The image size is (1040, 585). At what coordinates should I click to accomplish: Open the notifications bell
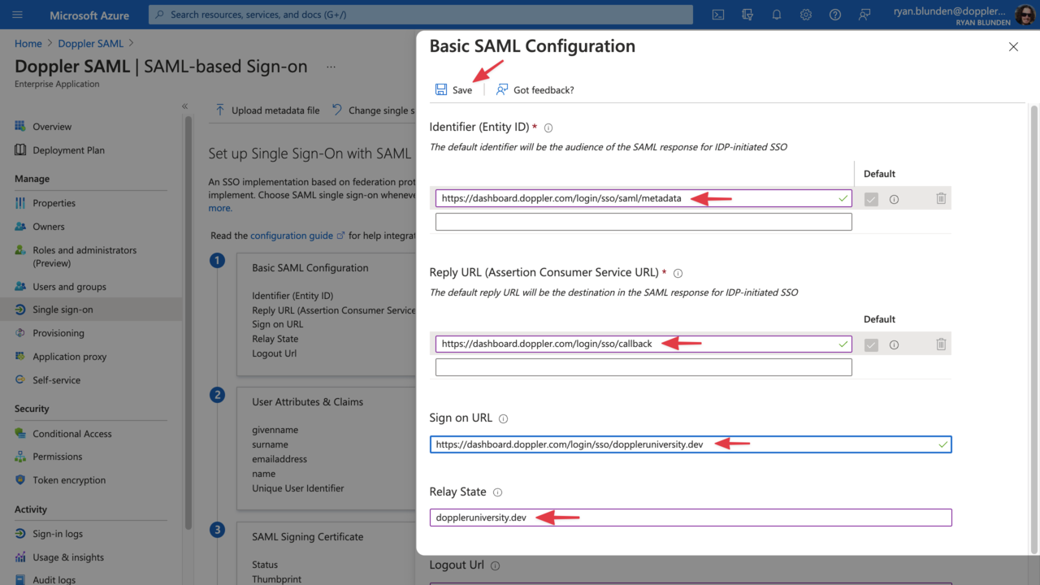pos(777,15)
